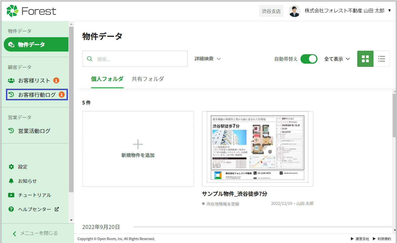Open notifications via the bell icon
The height and width of the screenshot is (243, 397).
[x=11, y=181]
